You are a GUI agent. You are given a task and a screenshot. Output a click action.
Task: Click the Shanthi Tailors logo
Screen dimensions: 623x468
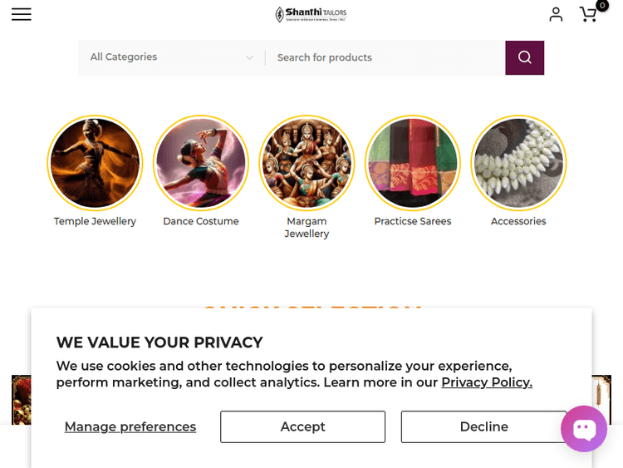[x=311, y=14]
